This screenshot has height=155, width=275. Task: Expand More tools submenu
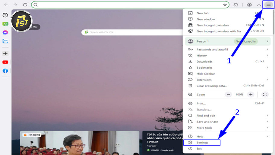[x=228, y=128]
